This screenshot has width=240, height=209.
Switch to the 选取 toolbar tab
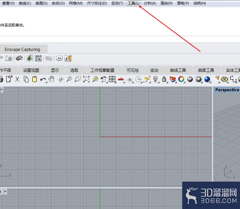74,70
